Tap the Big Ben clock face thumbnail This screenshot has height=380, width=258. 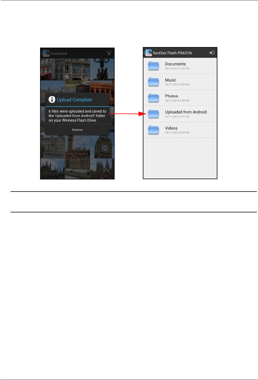tap(102, 146)
